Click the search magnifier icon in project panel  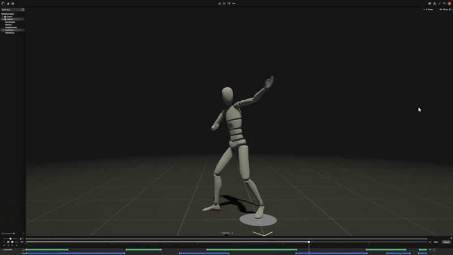(x=23, y=10)
